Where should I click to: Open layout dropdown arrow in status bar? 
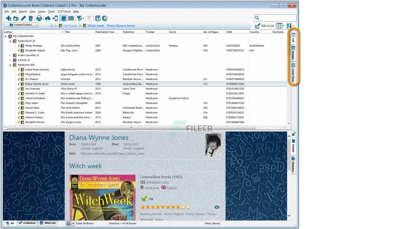[x=73, y=223]
